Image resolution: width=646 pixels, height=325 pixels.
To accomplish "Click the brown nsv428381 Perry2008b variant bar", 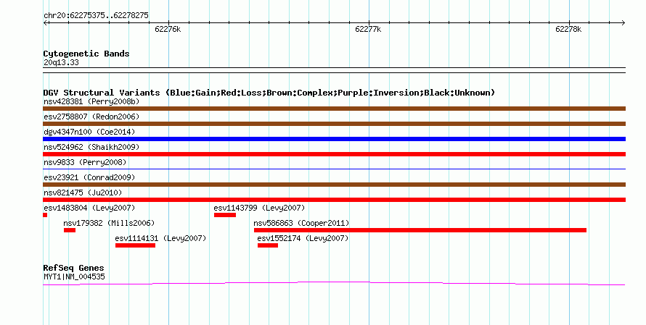I will click(x=334, y=109).
